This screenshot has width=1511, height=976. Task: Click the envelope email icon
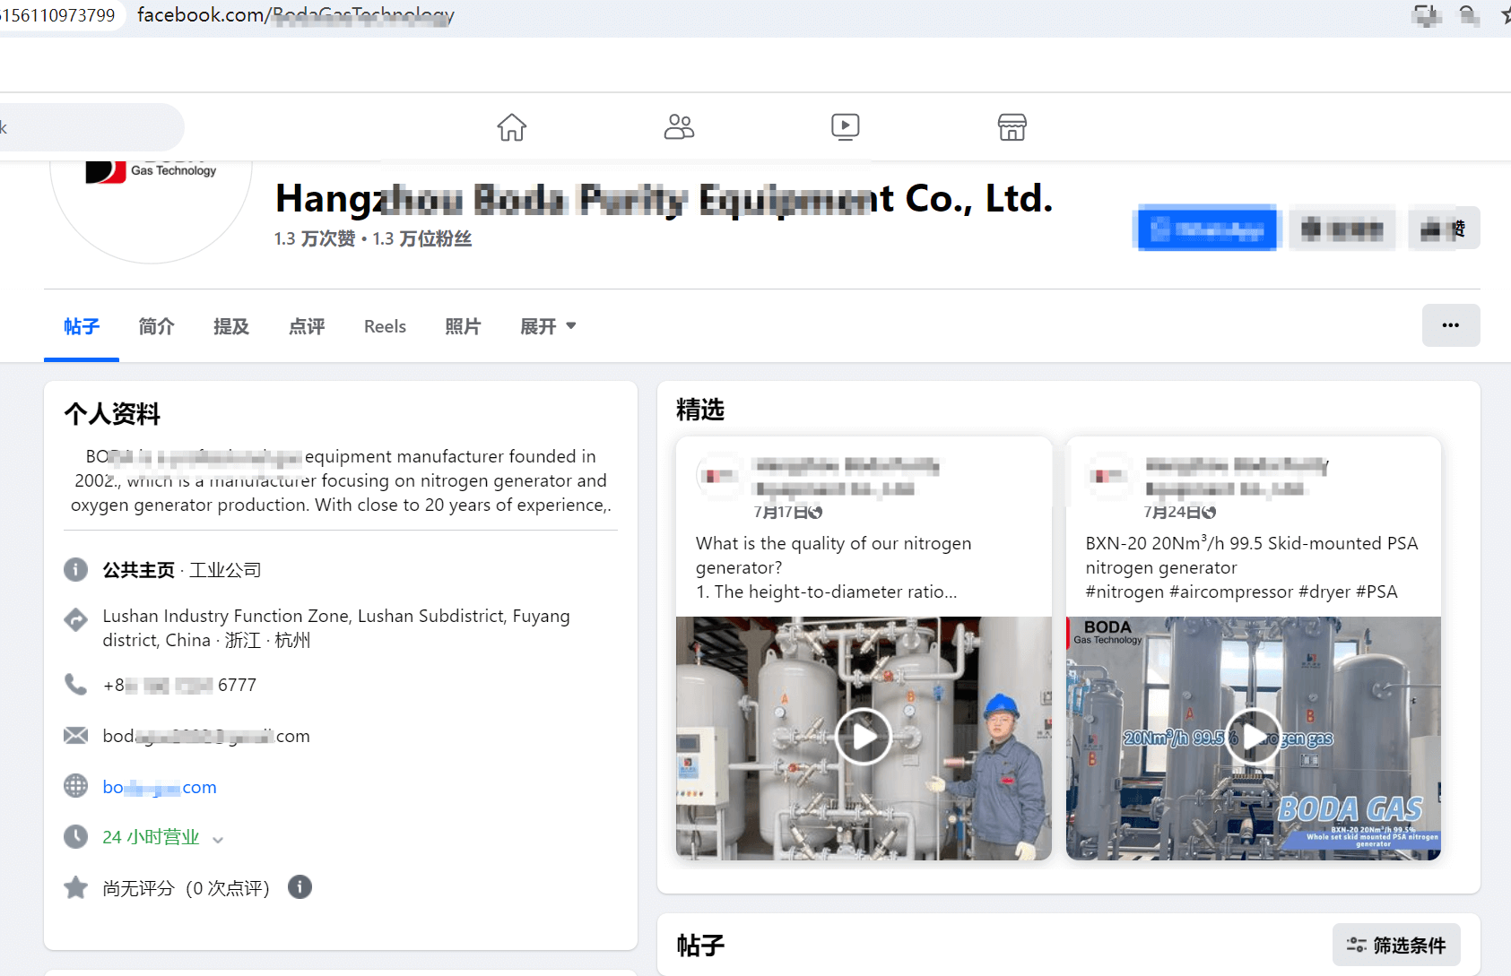(x=76, y=736)
